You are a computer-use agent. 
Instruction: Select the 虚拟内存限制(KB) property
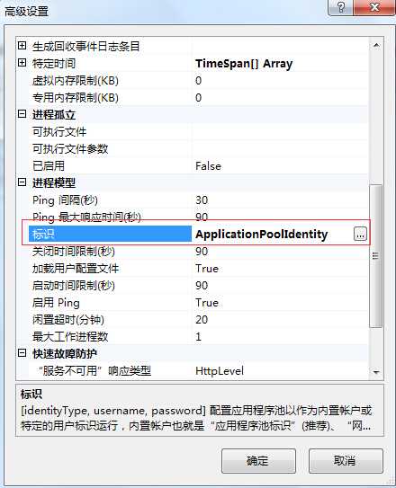76,81
